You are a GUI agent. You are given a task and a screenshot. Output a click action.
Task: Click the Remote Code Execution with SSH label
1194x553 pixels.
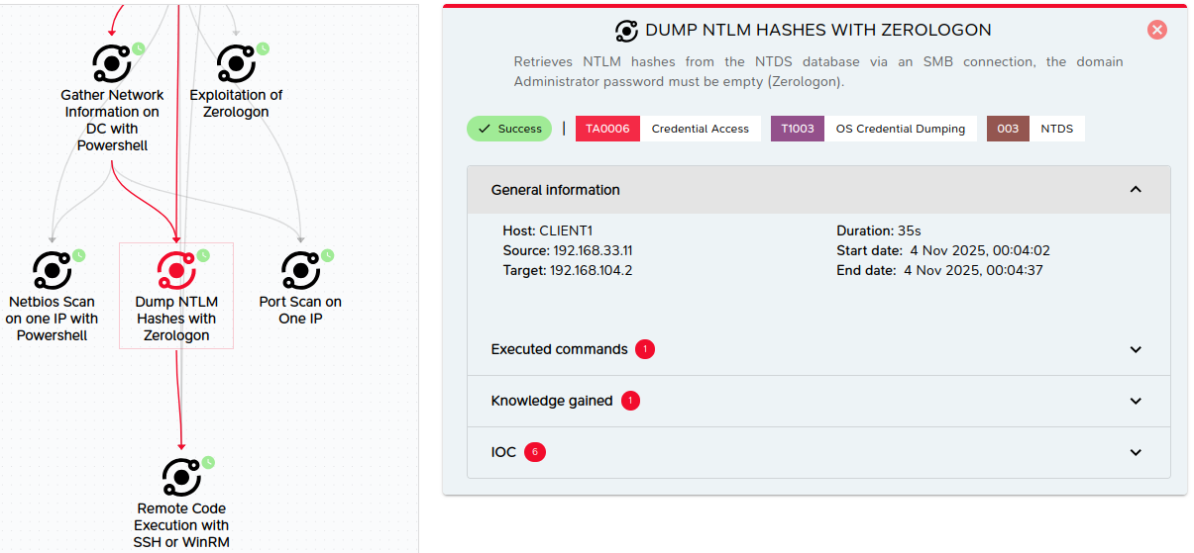pyautogui.click(x=181, y=525)
